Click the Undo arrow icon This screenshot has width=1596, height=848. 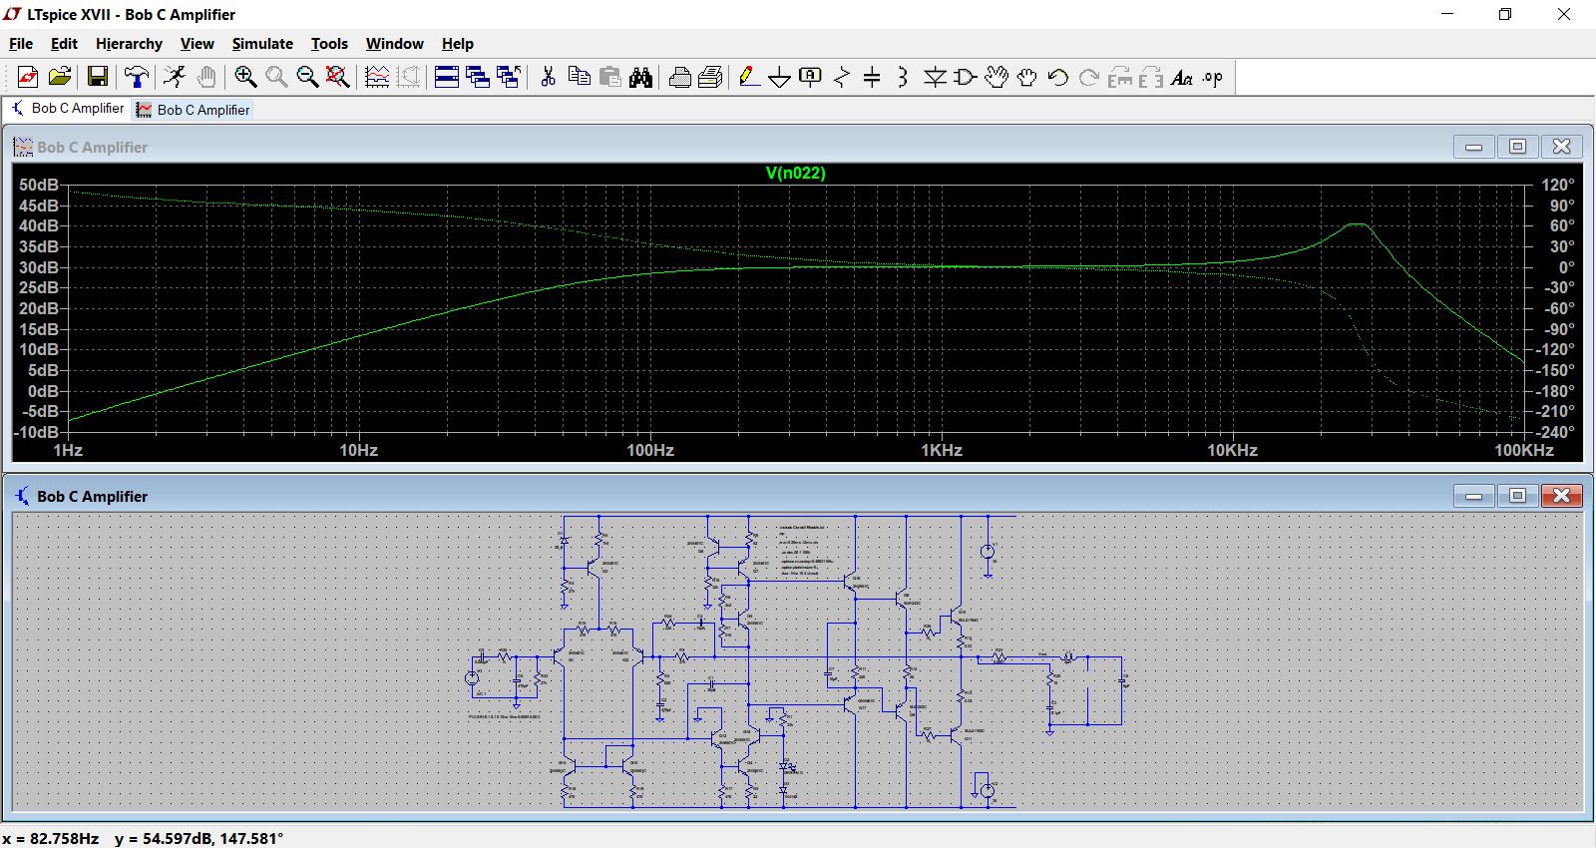tap(1058, 77)
